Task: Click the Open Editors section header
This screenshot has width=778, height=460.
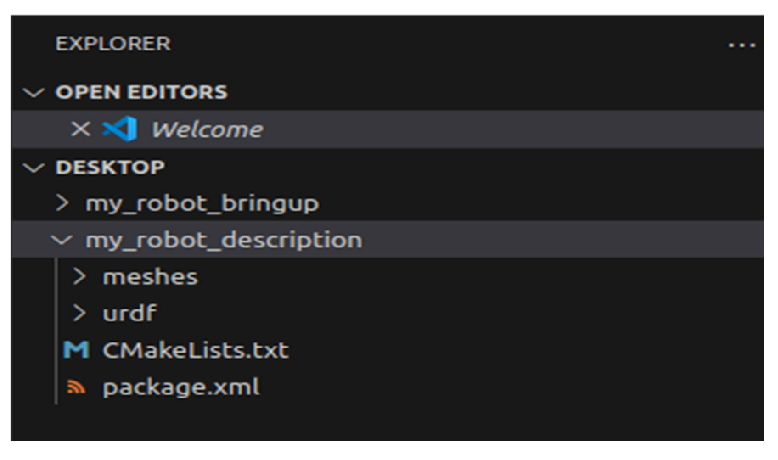Action: (x=141, y=92)
